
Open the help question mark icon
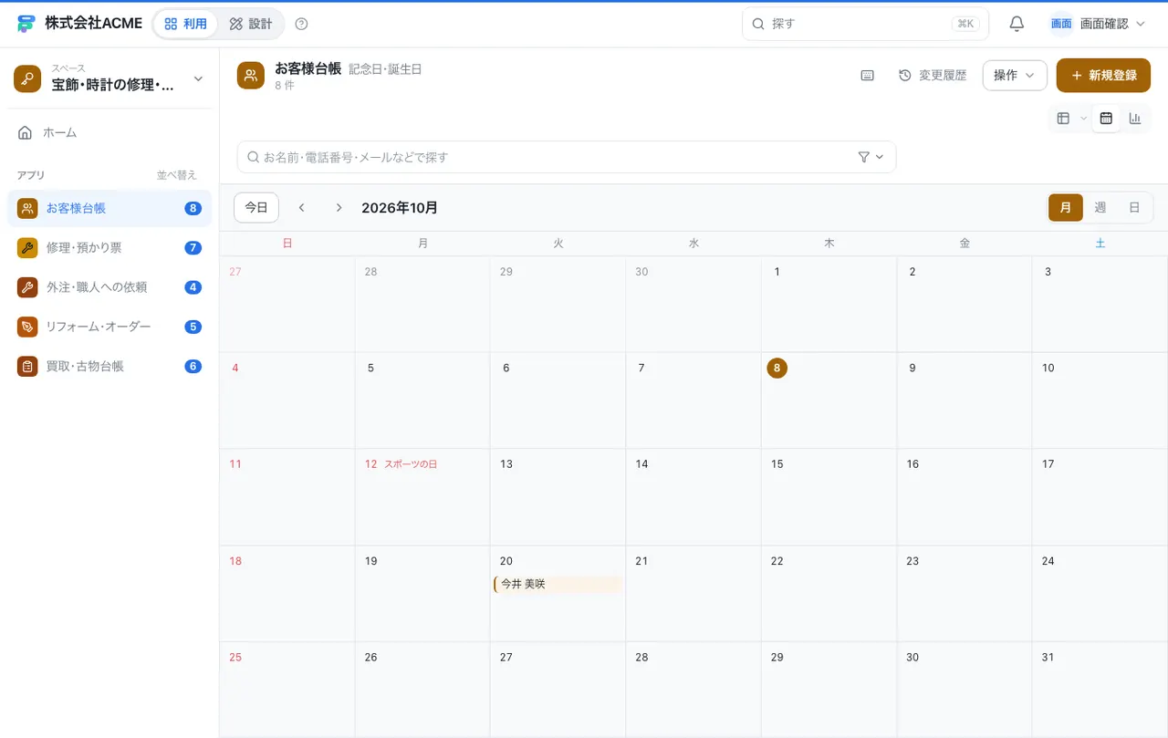(302, 24)
